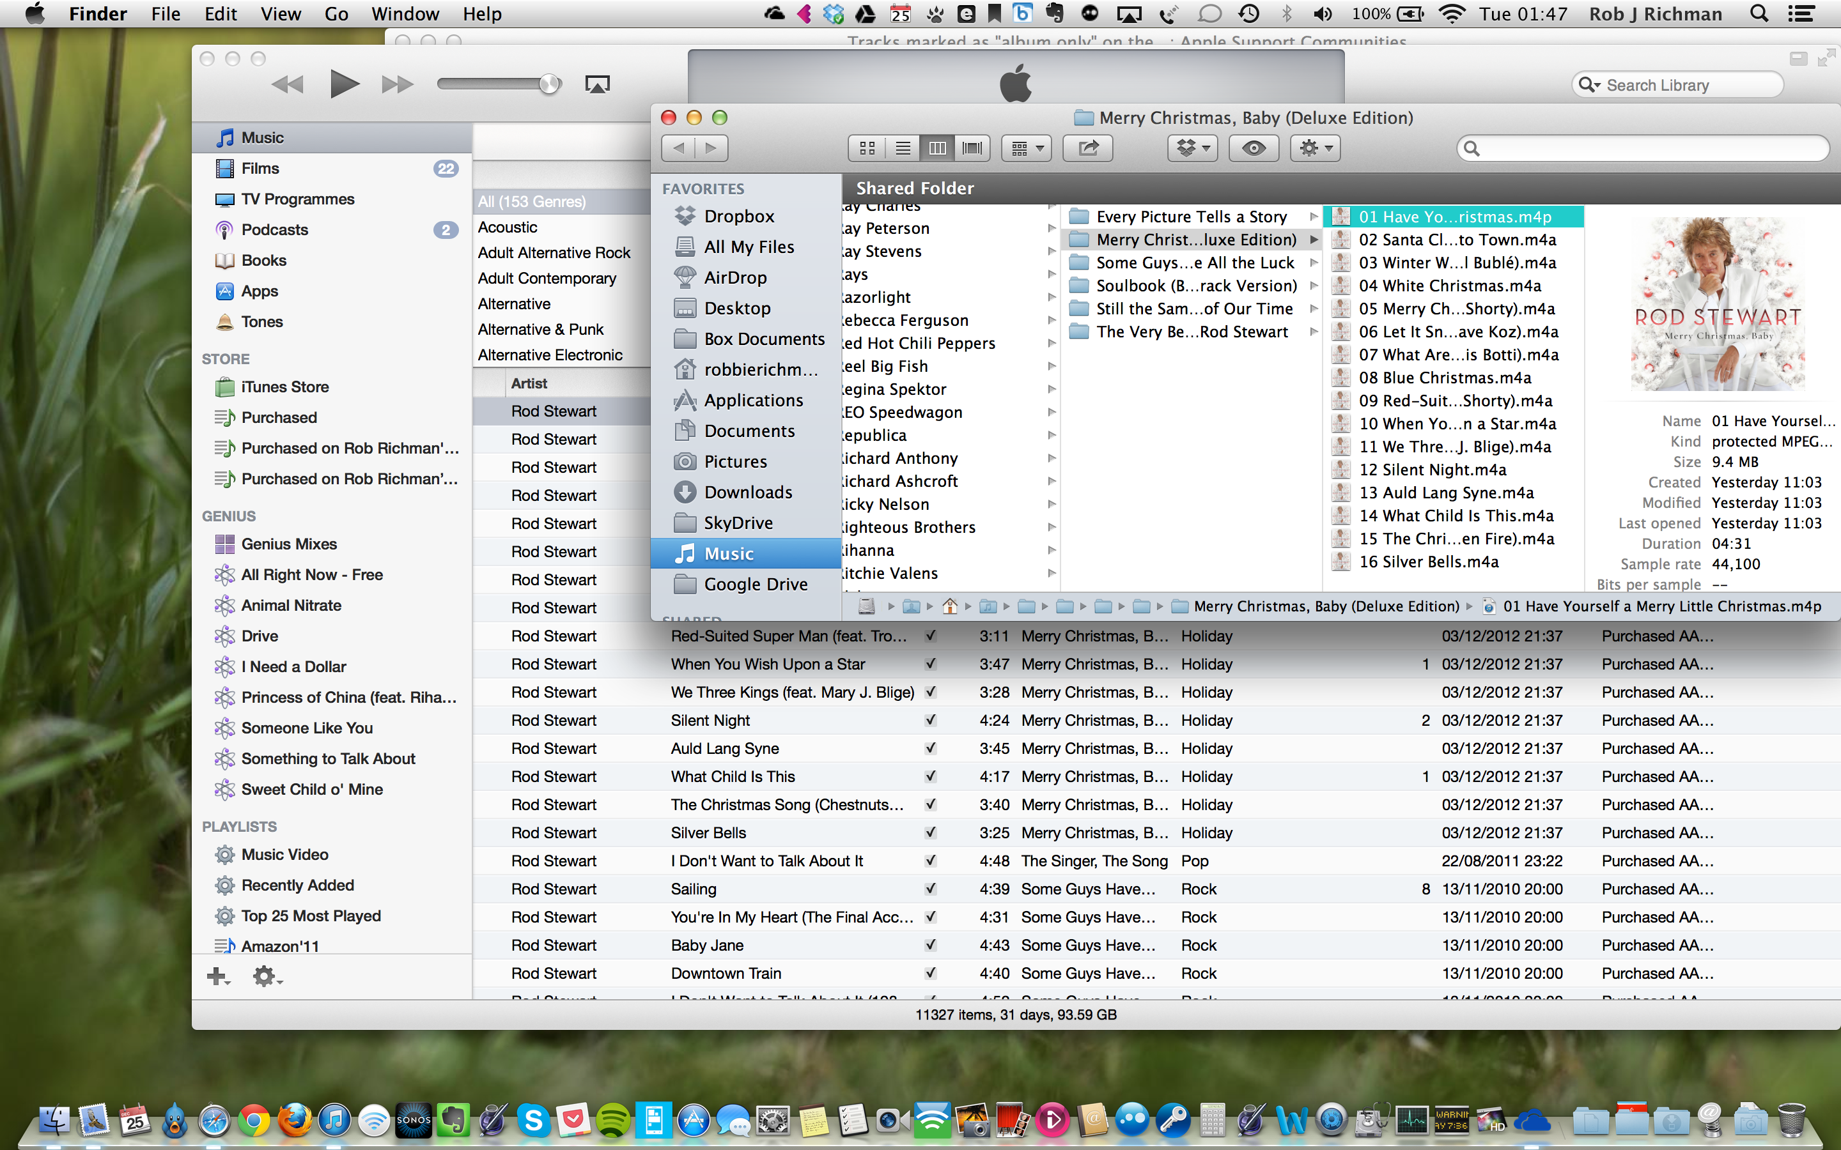1841x1150 pixels.
Task: Select All (153 Genres) in iTunes browser
Action: click(x=561, y=201)
